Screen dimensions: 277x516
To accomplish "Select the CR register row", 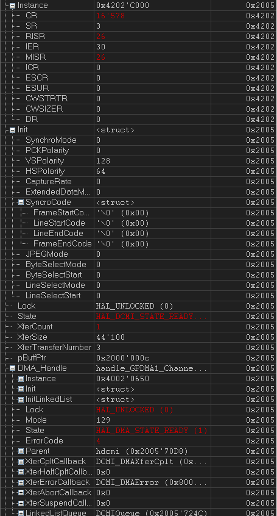I will [x=138, y=15].
